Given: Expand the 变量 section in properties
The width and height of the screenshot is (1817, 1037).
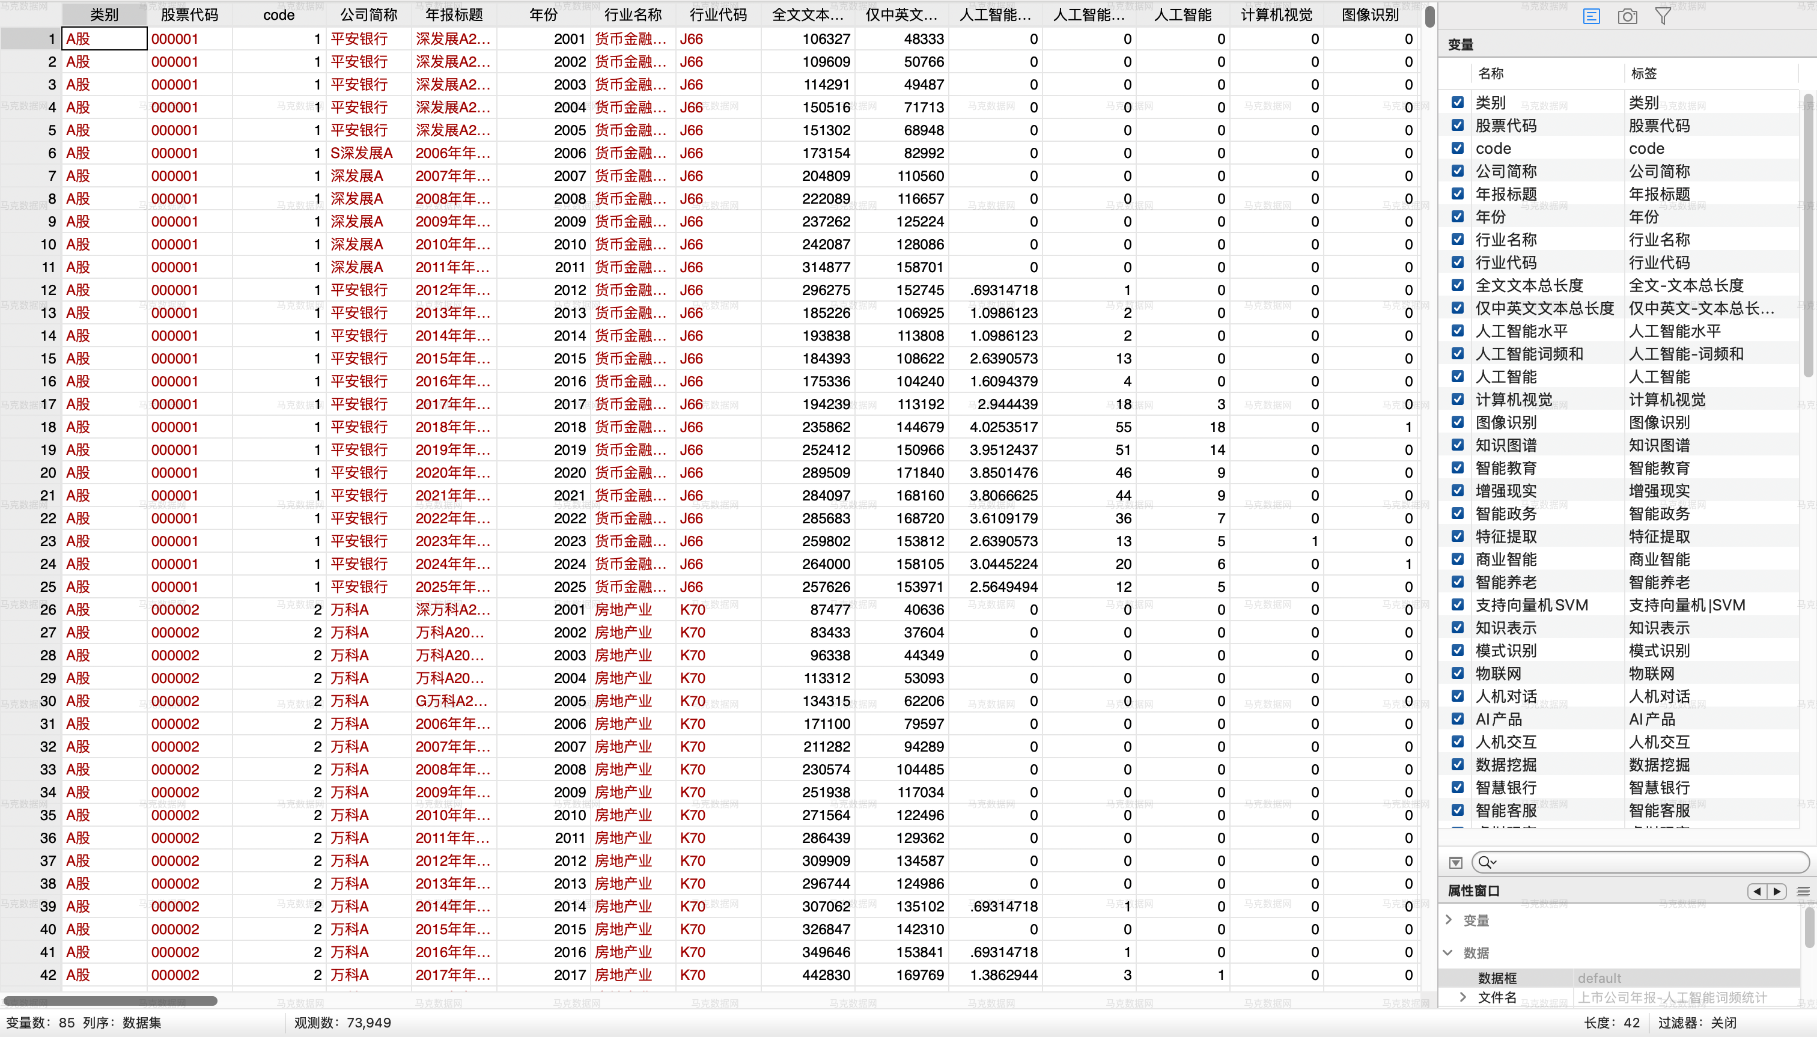Looking at the screenshot, I should [1449, 920].
